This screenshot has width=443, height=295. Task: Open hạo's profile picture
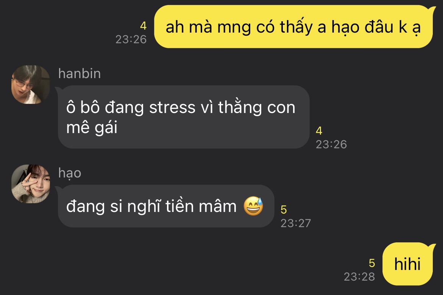tap(31, 184)
